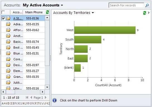Click the South territory bar
The image size is (152, 107).
(88, 40)
